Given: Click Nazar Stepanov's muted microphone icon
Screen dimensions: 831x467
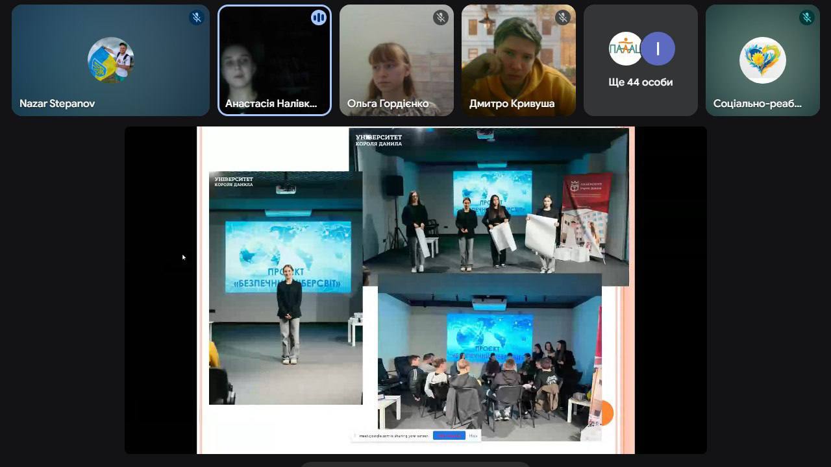Looking at the screenshot, I should (196, 18).
